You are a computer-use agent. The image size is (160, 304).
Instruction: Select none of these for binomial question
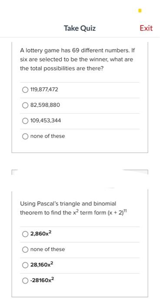25,250
